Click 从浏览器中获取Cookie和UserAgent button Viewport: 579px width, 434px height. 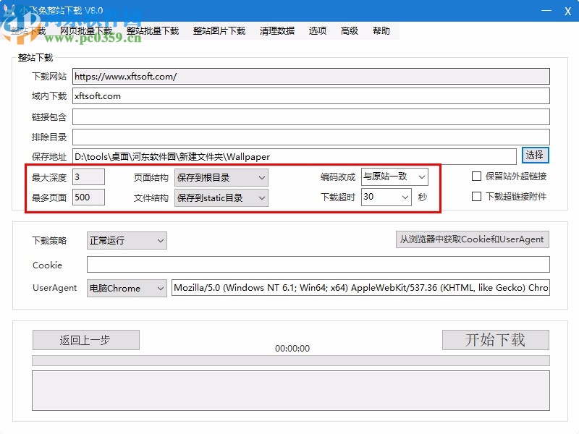[472, 239]
